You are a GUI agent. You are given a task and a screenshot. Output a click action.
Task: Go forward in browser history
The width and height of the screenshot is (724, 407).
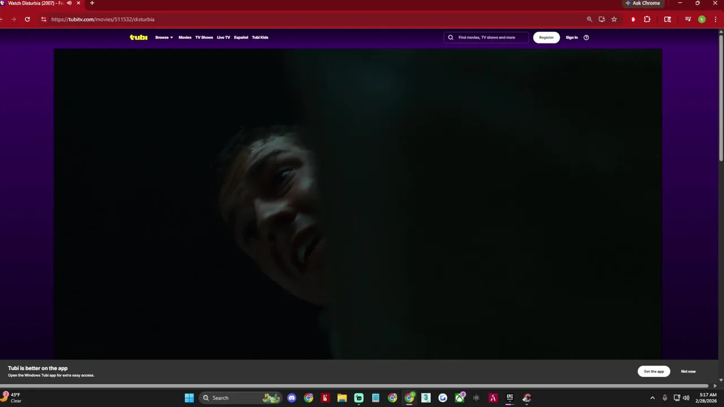pyautogui.click(x=14, y=19)
